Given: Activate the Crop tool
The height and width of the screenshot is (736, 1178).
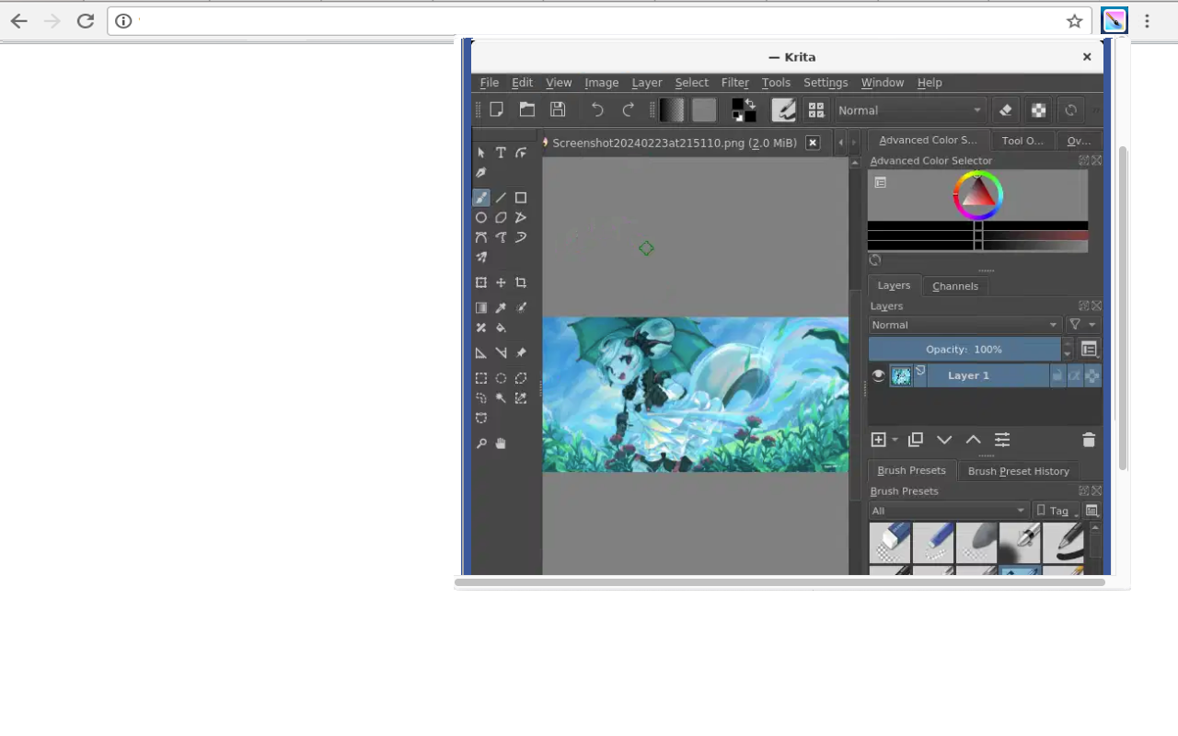Looking at the screenshot, I should click(521, 282).
